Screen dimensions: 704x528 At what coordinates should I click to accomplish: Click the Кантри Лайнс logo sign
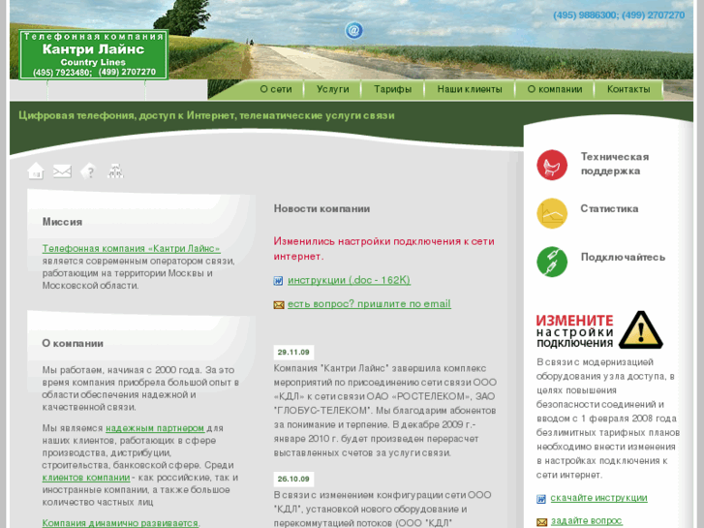(x=93, y=54)
